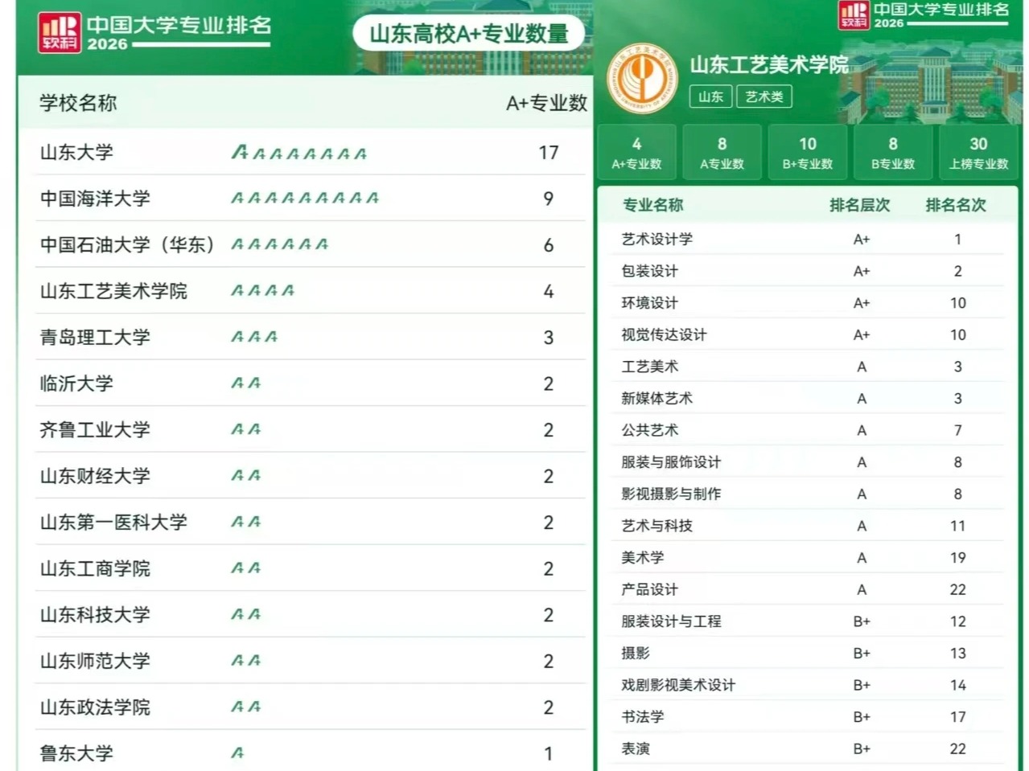This screenshot has width=1029, height=771.
Task: Click the 视觉传达设计 major
Action: point(664,334)
